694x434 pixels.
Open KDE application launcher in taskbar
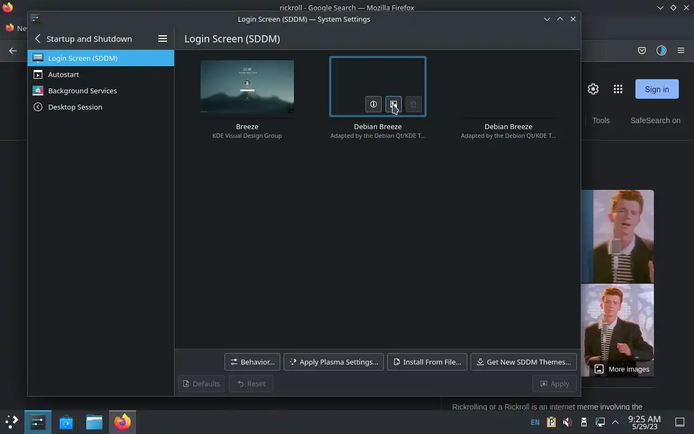click(11, 422)
